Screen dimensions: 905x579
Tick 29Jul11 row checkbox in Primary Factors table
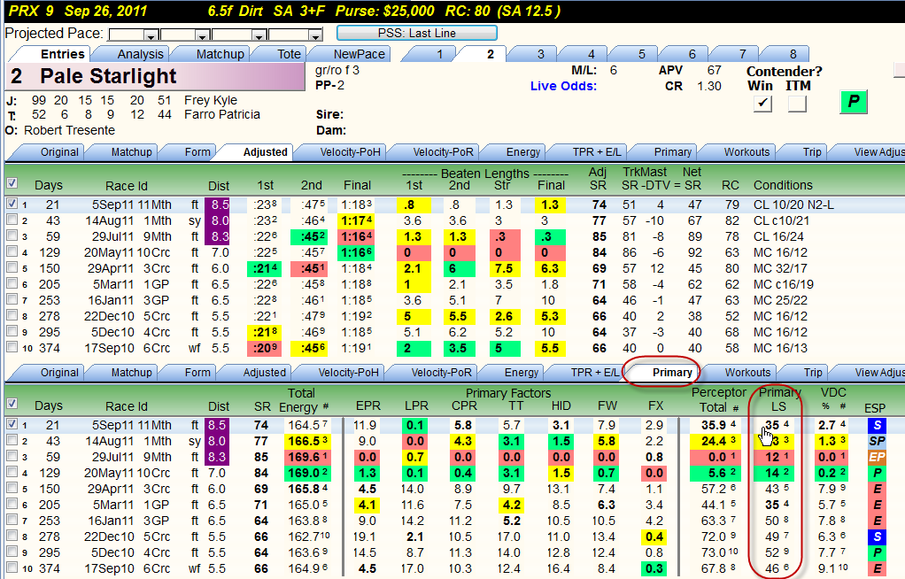coord(12,456)
